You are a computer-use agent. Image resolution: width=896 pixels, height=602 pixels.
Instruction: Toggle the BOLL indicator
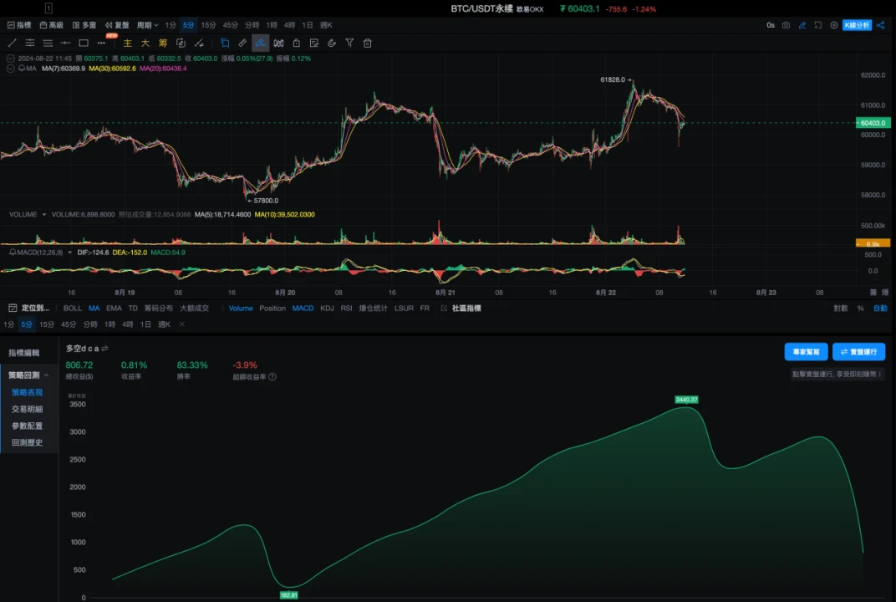(x=73, y=309)
